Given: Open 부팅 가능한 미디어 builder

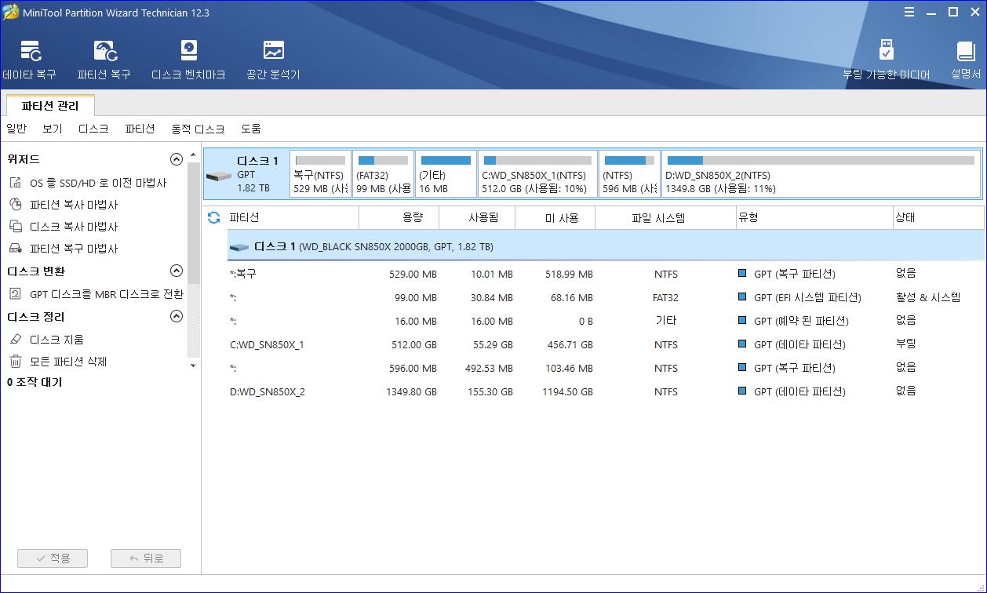Looking at the screenshot, I should coord(887,61).
